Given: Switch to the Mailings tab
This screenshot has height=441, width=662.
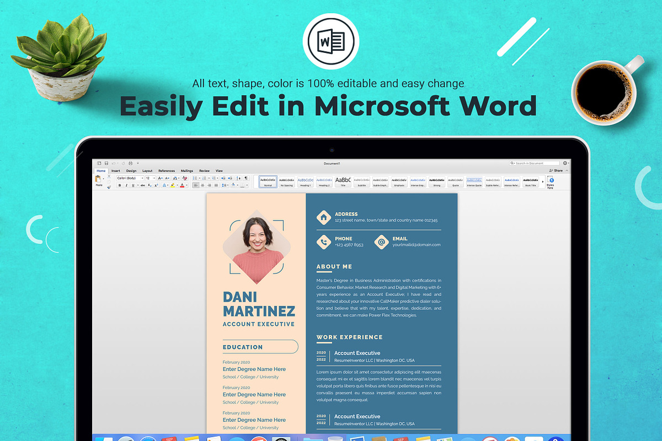Looking at the screenshot, I should tap(187, 171).
